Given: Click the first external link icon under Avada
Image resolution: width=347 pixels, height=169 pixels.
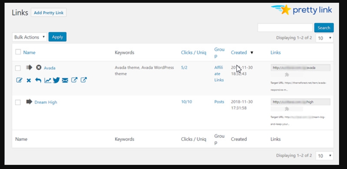Looking at the screenshot, I should [x=74, y=80].
